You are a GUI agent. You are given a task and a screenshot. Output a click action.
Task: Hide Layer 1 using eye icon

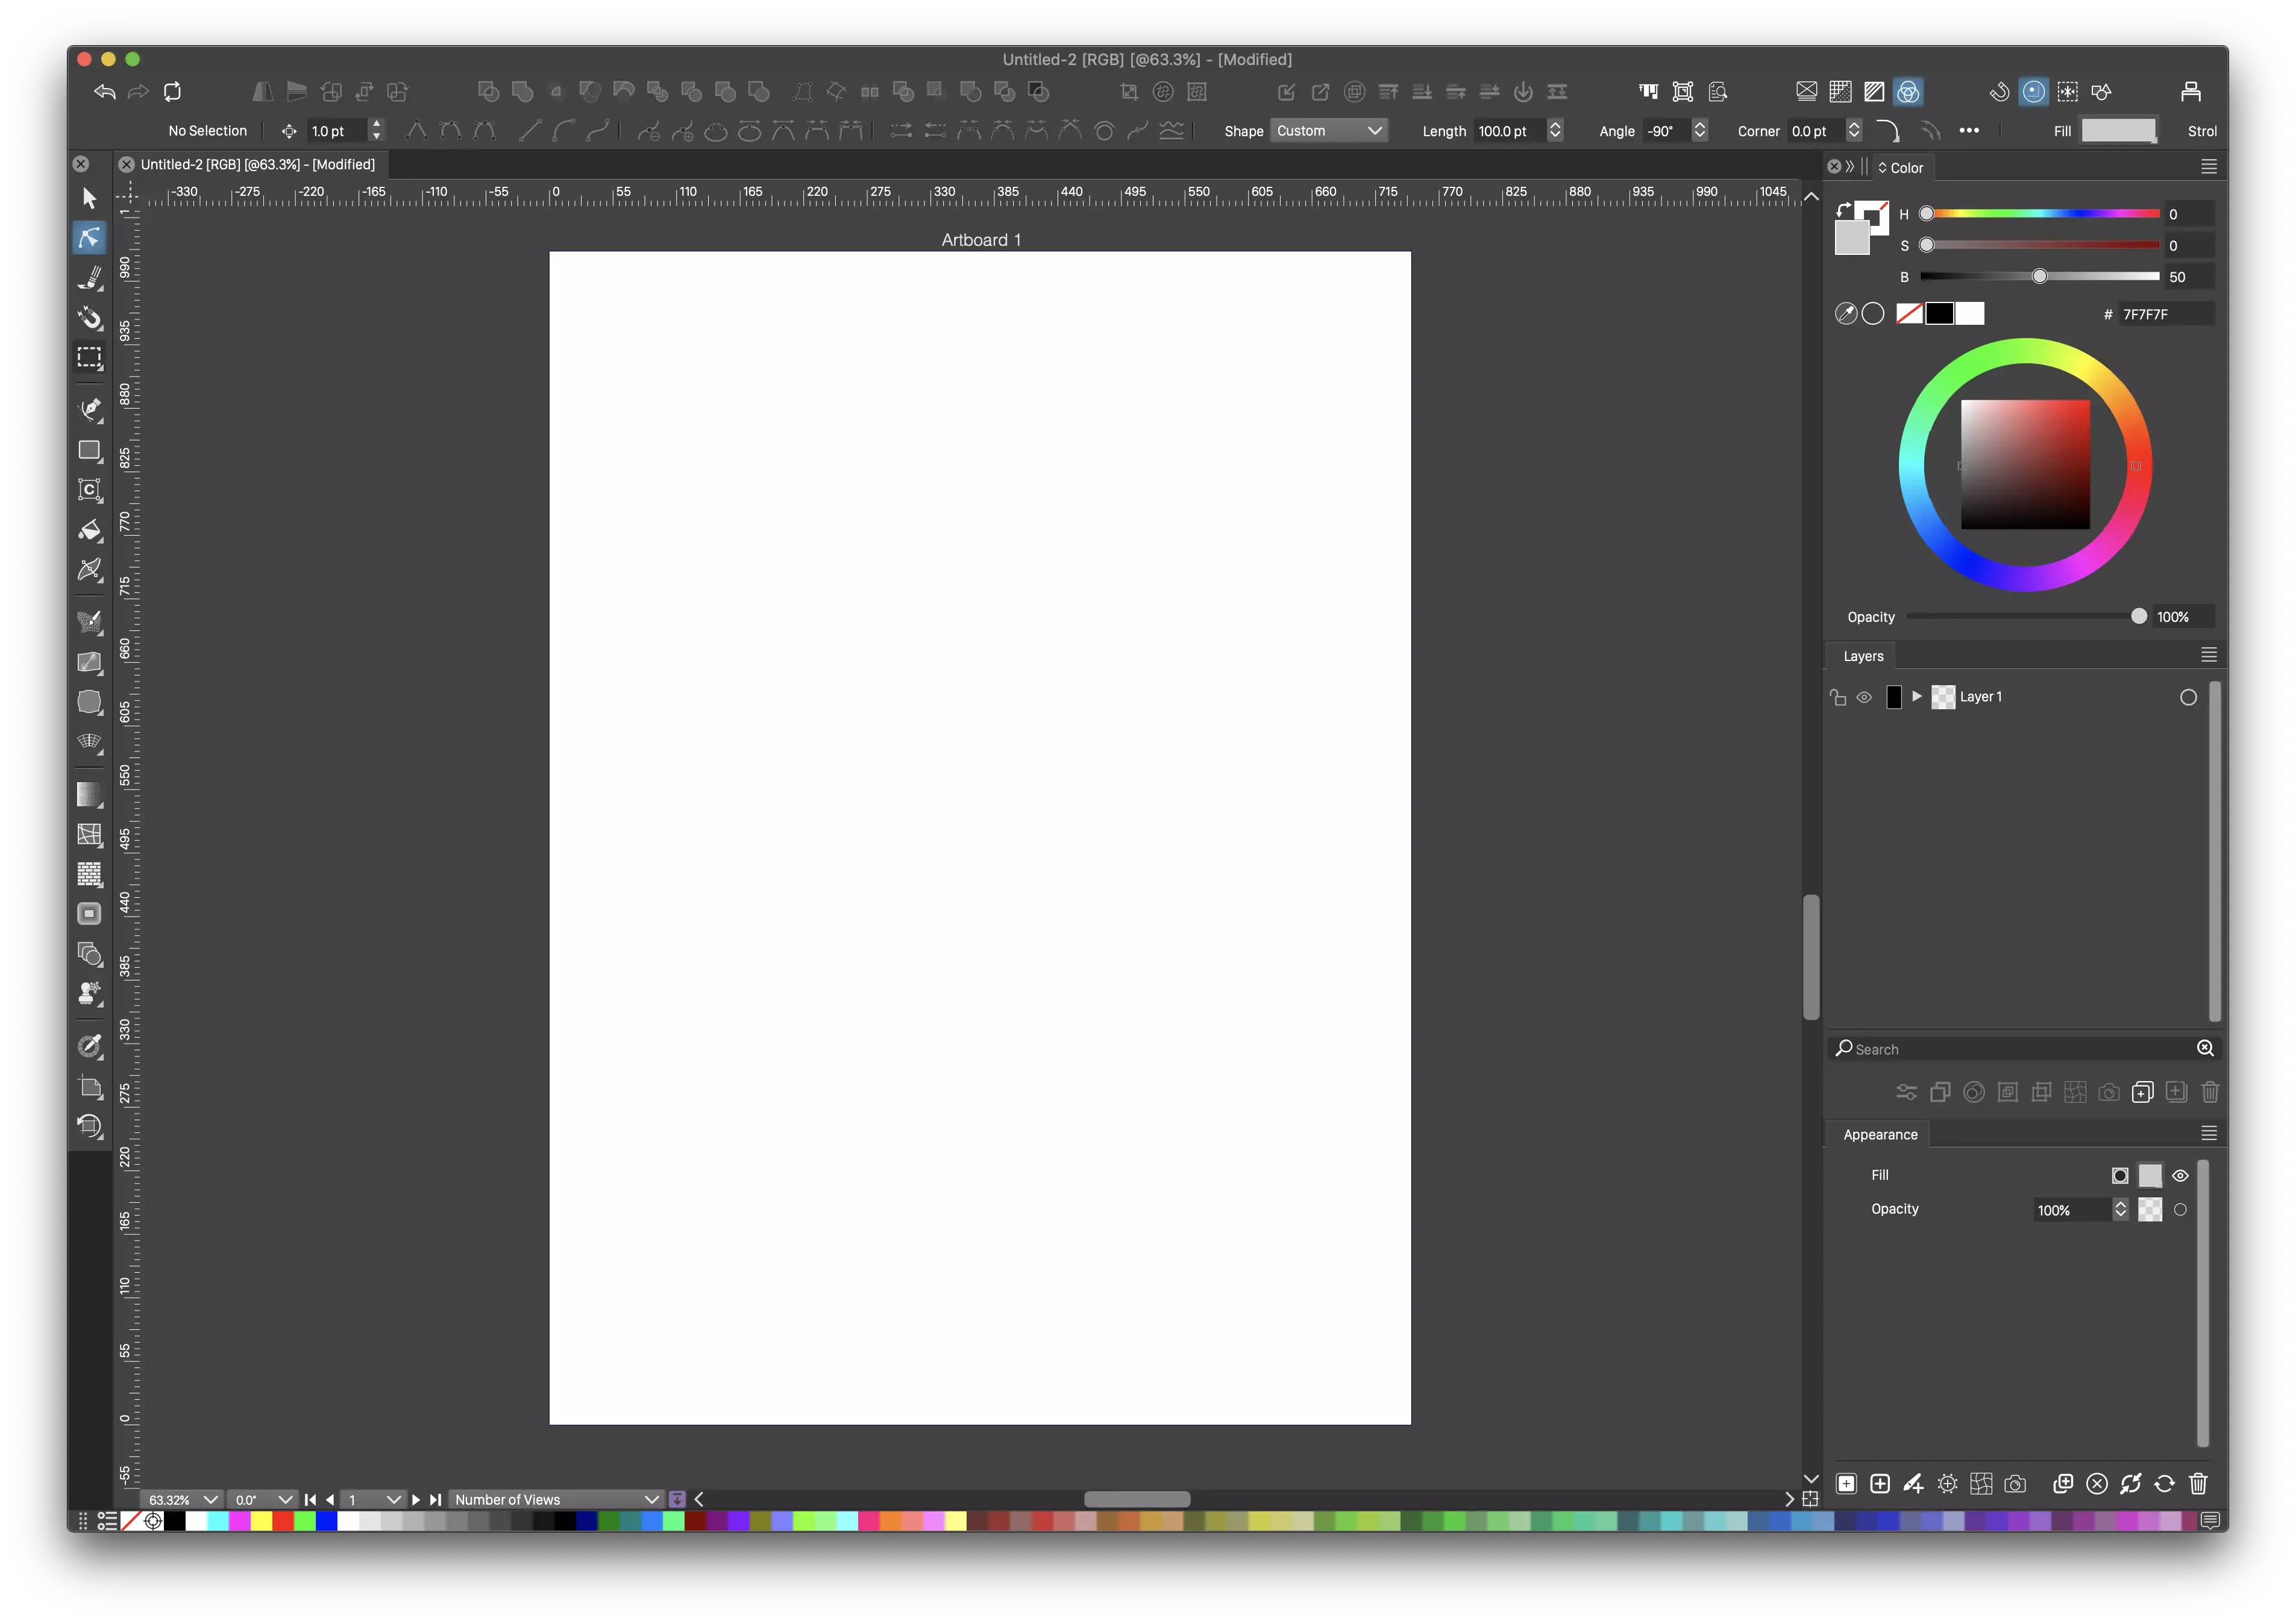pos(1864,697)
